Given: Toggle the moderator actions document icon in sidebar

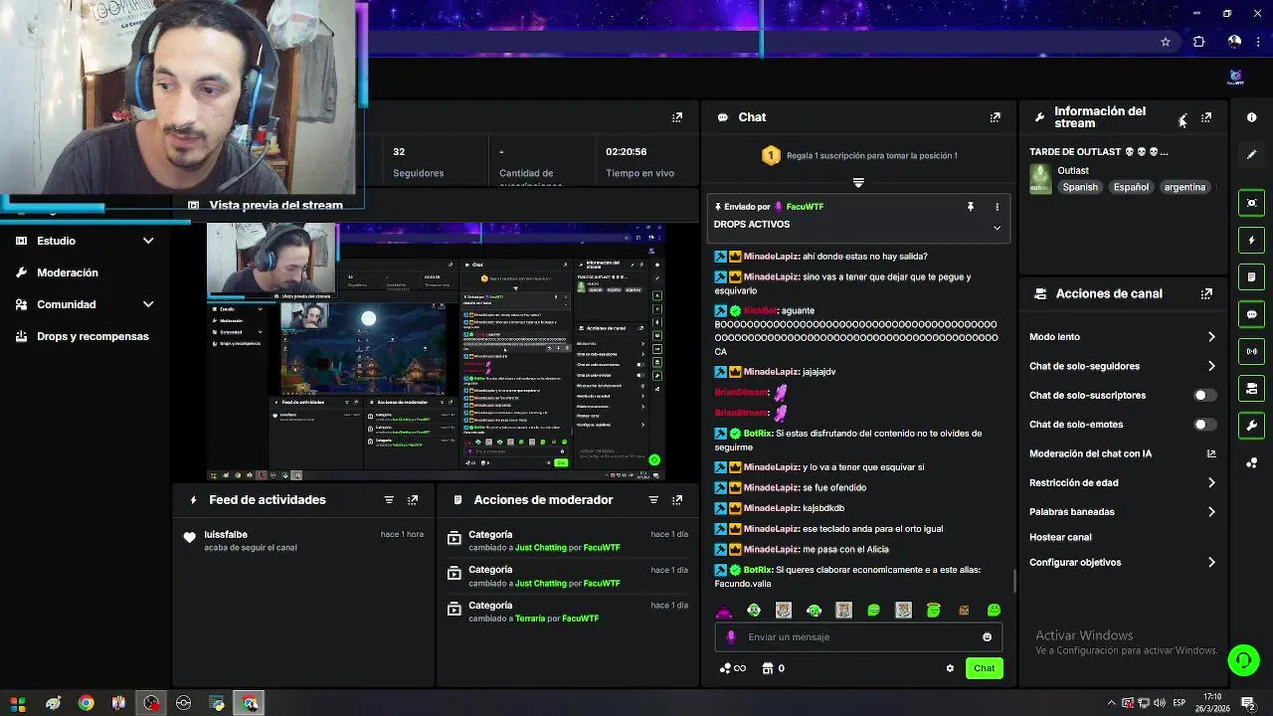Looking at the screenshot, I should point(1251,276).
